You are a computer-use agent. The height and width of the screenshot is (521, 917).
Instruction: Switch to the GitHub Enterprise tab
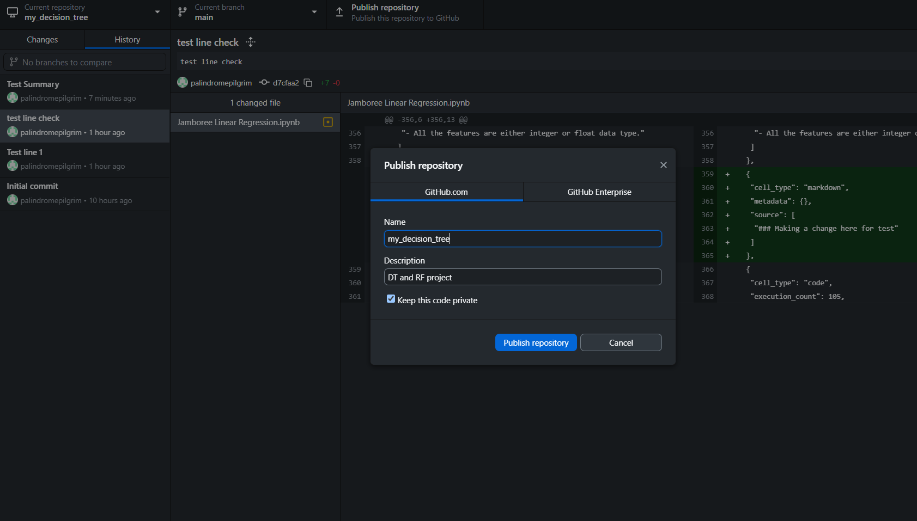[599, 192]
